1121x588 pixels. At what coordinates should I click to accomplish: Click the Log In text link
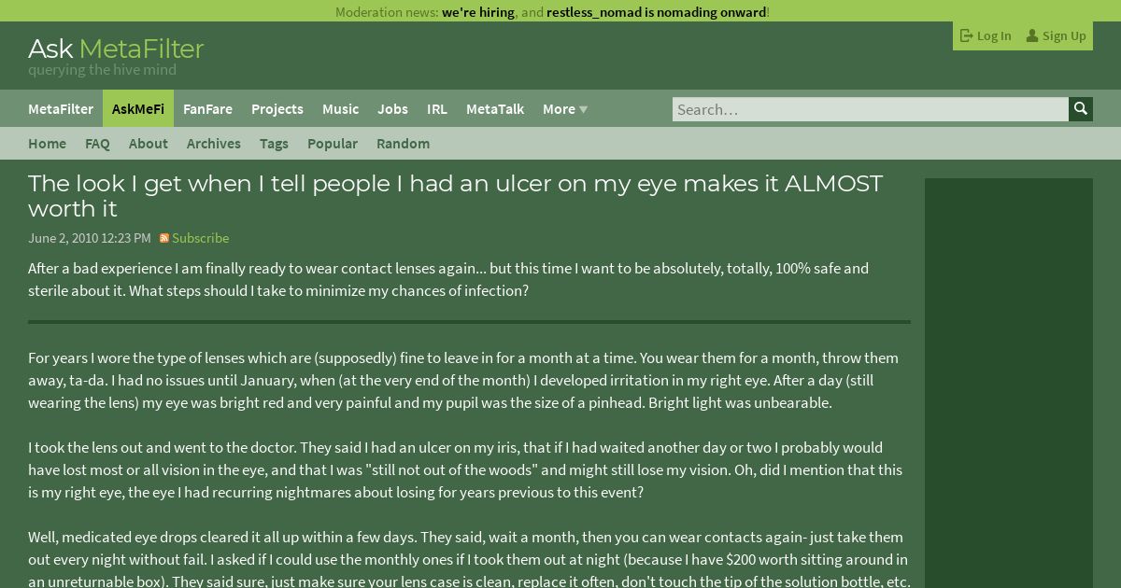click(994, 35)
